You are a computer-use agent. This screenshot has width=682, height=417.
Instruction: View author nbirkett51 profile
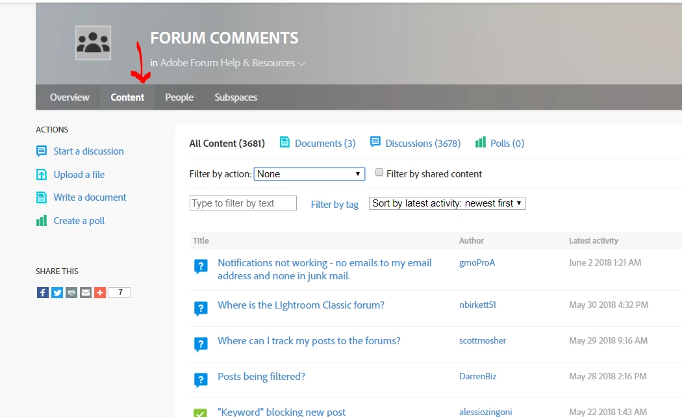point(477,305)
